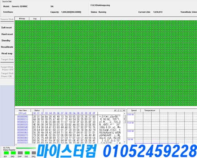Click the hex view scrollbar down arrow

click(x=125, y=142)
